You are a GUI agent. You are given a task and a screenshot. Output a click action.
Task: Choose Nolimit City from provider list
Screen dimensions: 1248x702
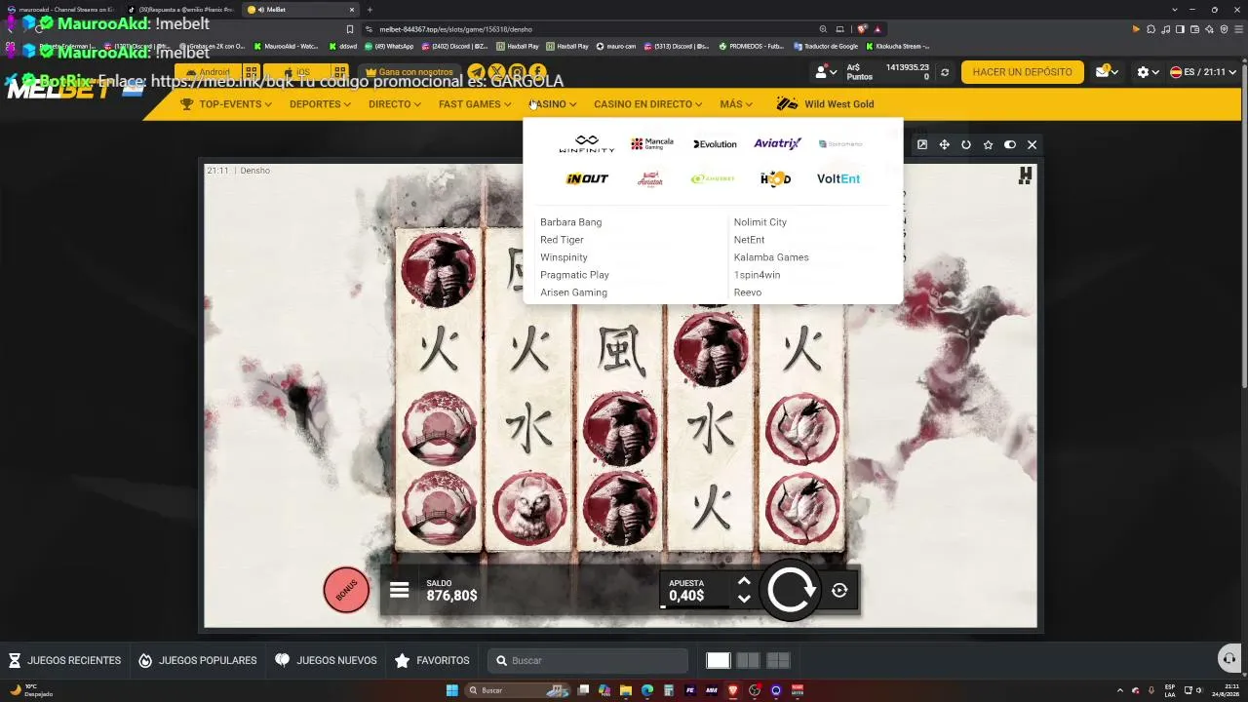coord(760,222)
